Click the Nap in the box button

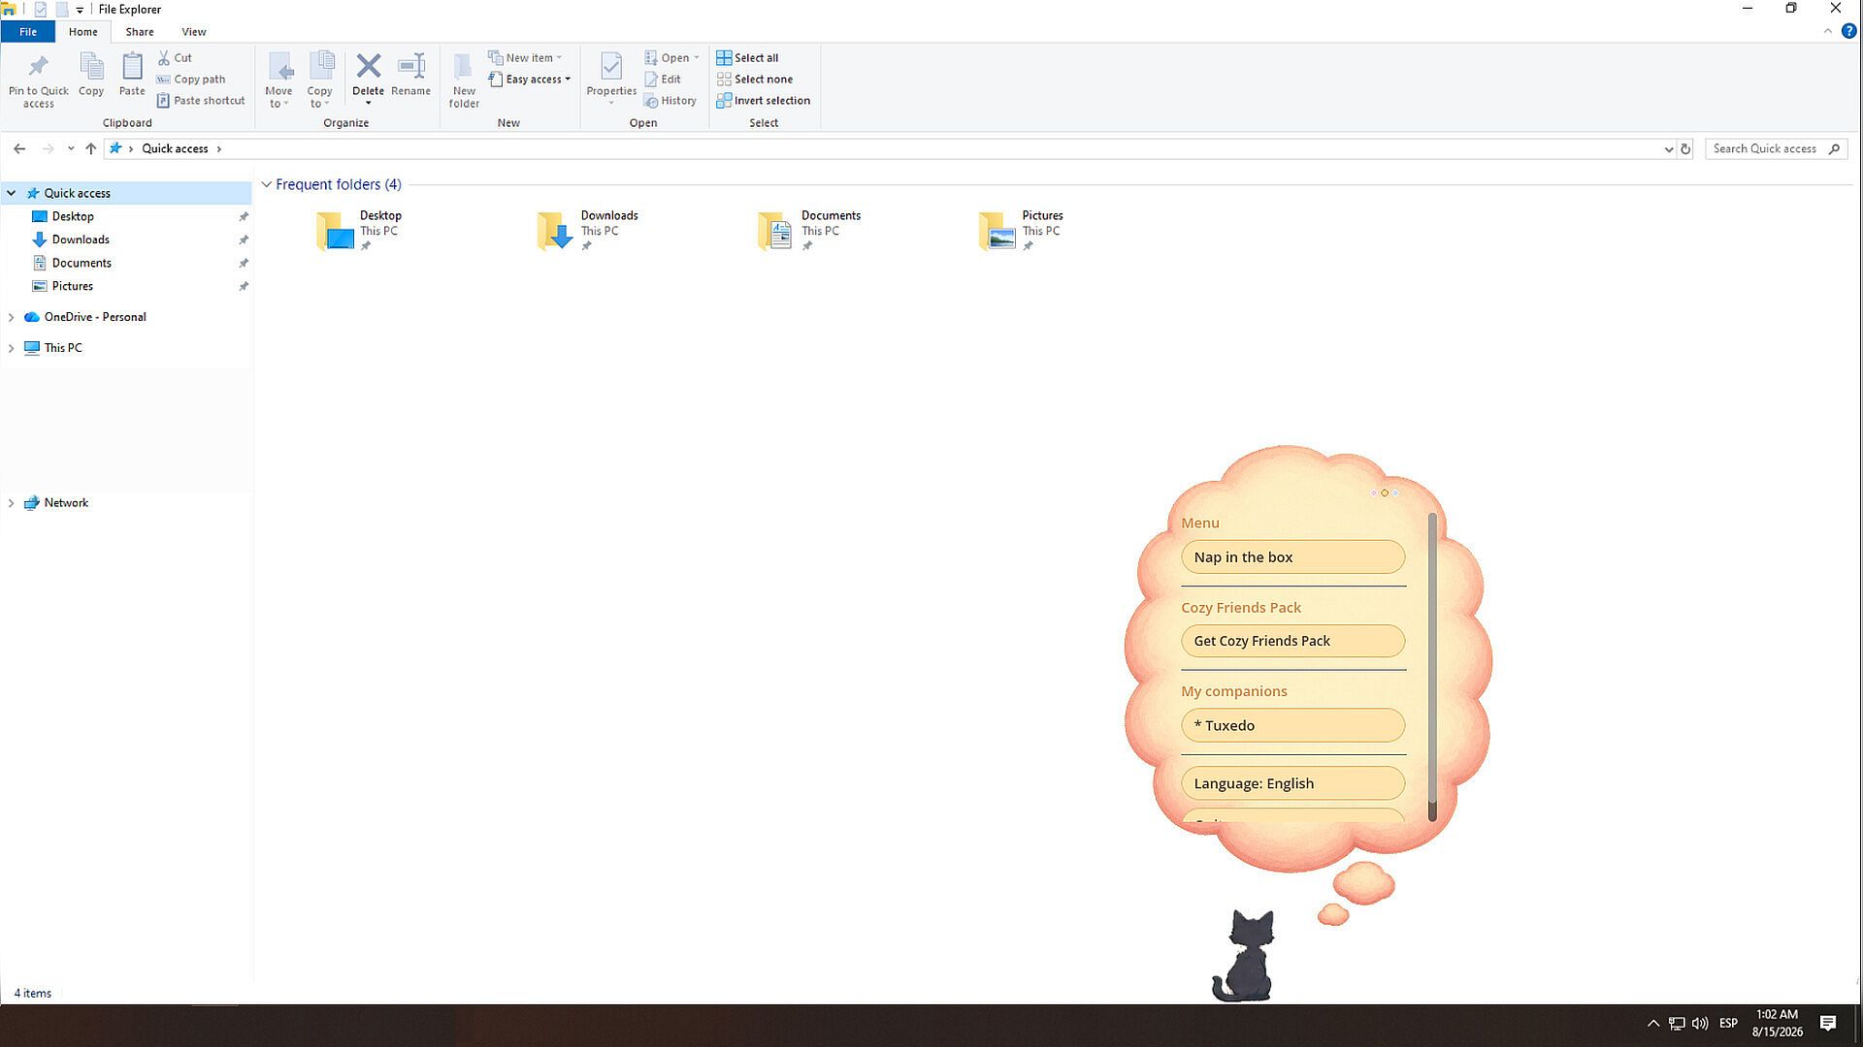coord(1292,557)
